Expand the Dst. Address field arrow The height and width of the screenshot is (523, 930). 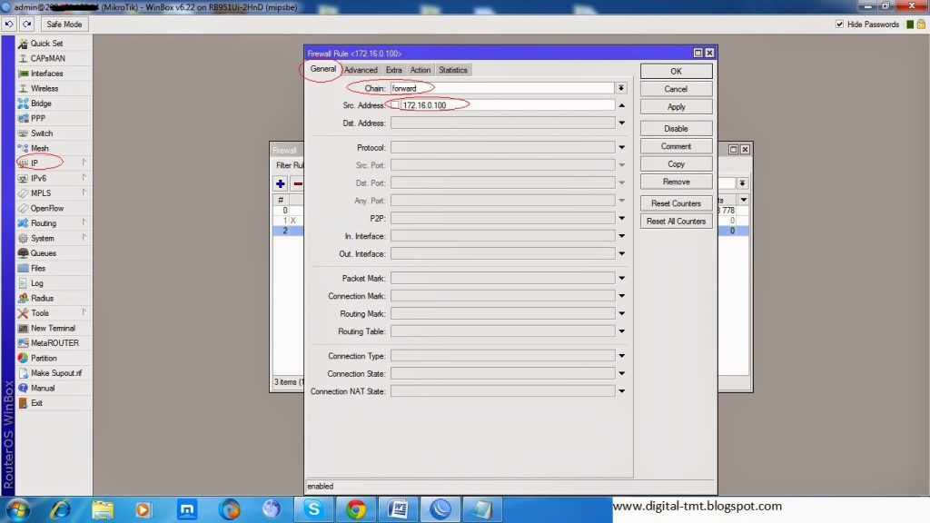[621, 123]
